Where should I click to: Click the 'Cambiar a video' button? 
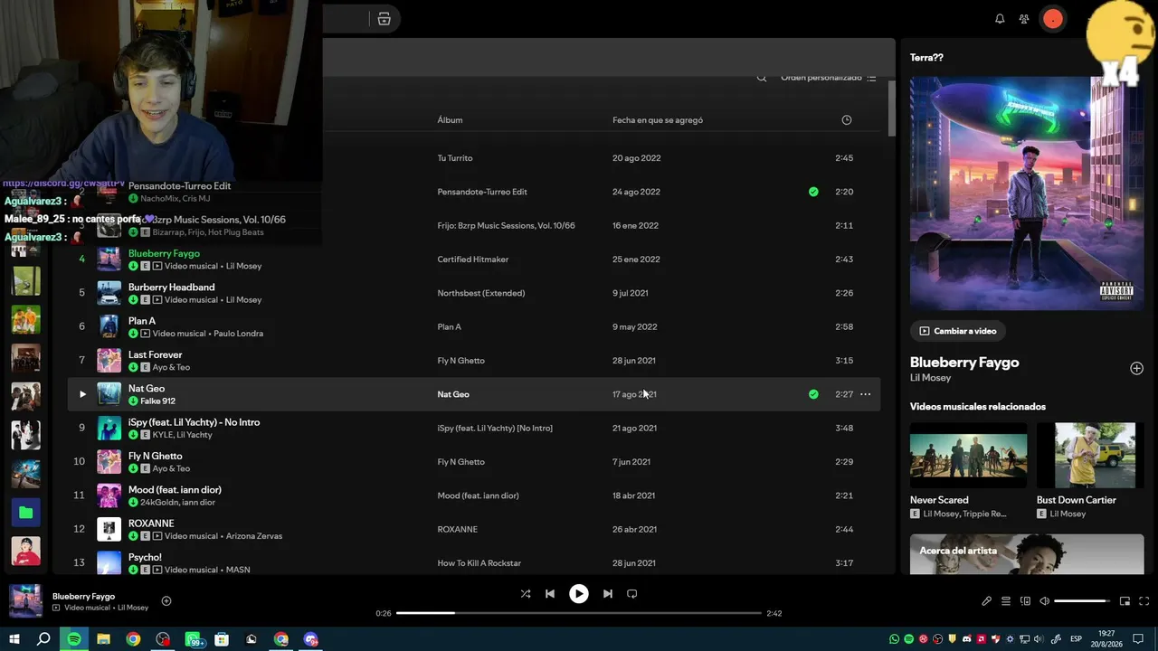pos(958,331)
